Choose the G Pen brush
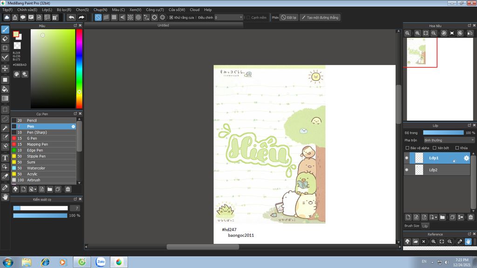 [44, 138]
